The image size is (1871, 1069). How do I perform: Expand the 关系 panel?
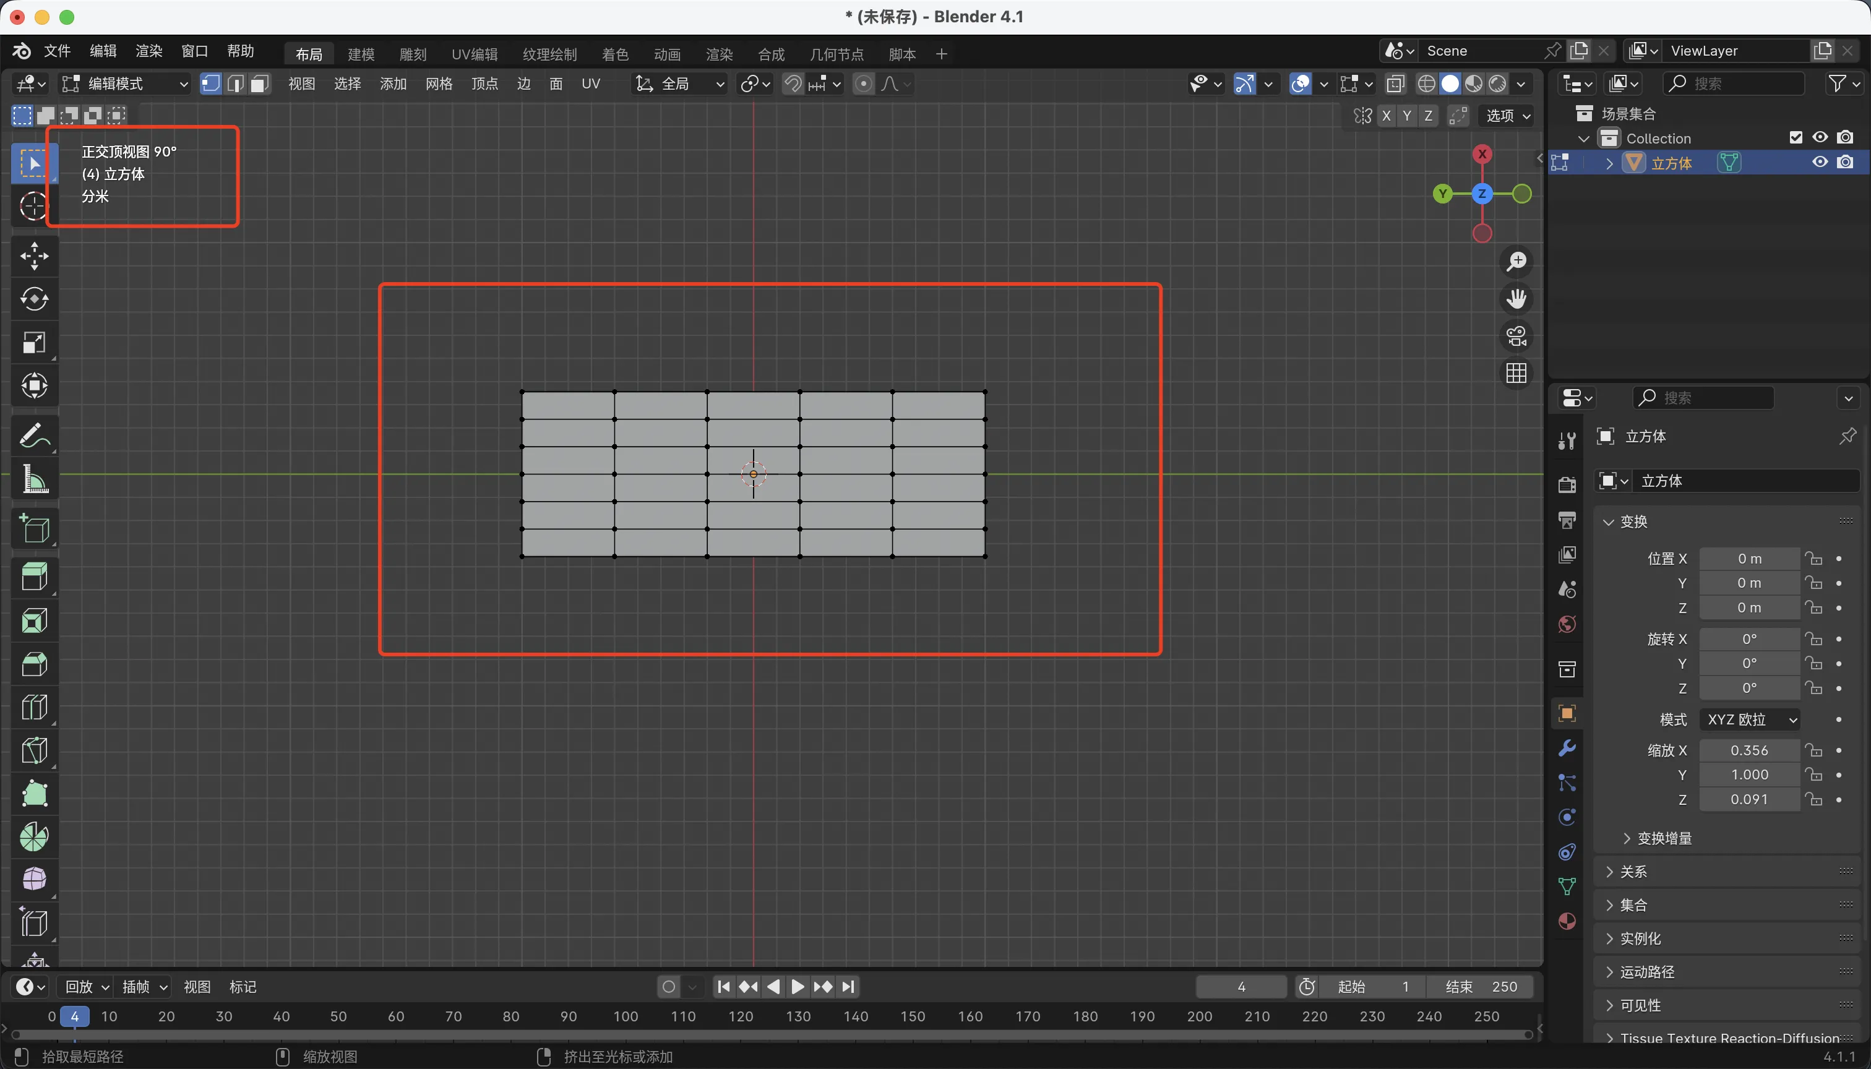(x=1634, y=872)
